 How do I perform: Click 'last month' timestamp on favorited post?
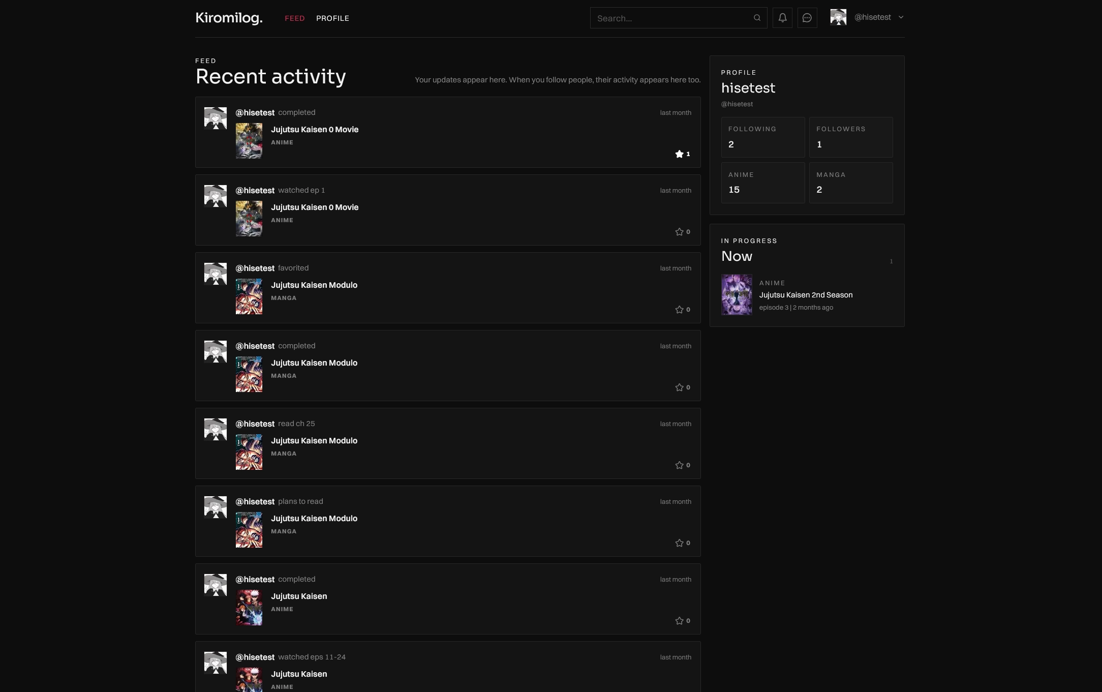tap(676, 268)
